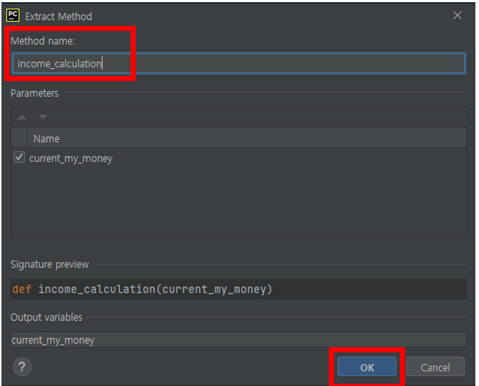Move parameter up with the up arrow

(22, 117)
